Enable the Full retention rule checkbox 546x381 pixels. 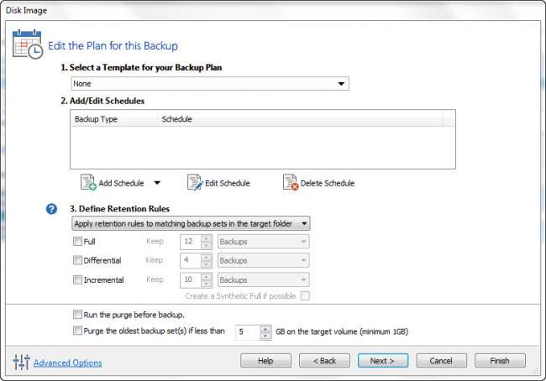coord(78,242)
